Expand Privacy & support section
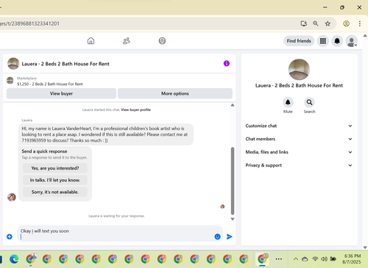This screenshot has height=268, width=368. [x=299, y=165]
